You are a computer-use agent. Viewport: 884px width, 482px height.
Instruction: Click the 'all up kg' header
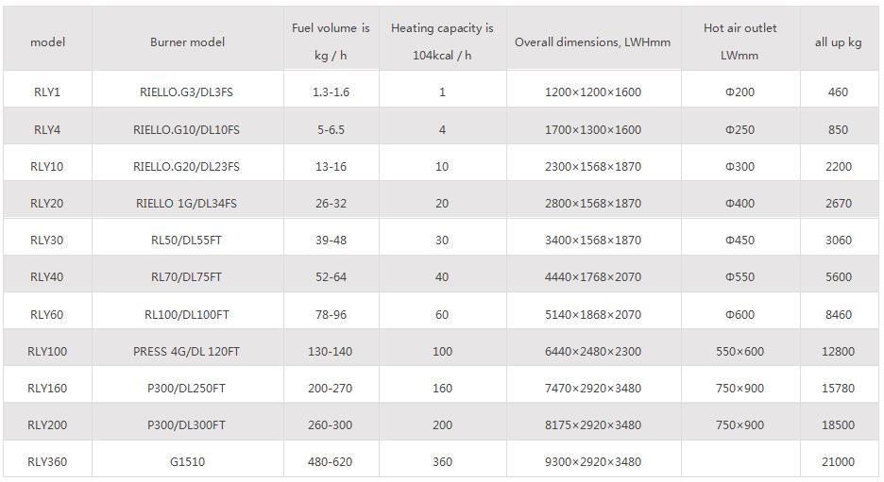click(x=838, y=42)
